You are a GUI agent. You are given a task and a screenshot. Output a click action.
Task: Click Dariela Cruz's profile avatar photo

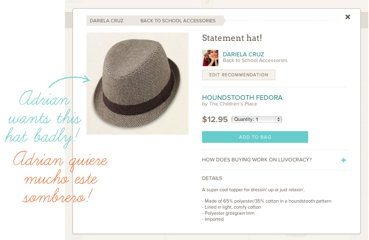coord(210,58)
